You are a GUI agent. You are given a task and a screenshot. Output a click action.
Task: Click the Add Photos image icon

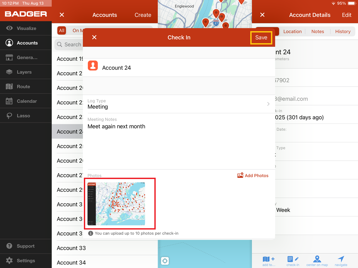pos(240,175)
